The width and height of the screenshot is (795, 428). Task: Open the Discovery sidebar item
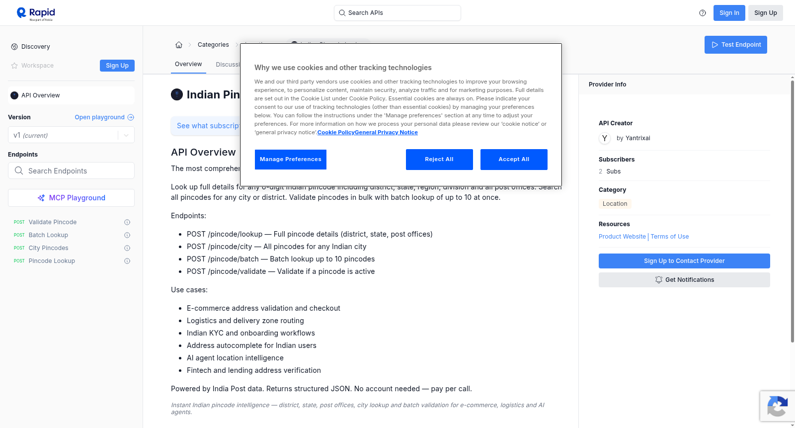click(36, 47)
